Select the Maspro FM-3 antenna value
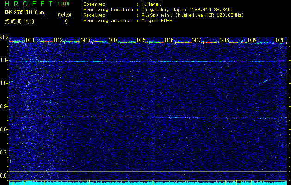This screenshot has width=291, height=185. tap(157, 21)
